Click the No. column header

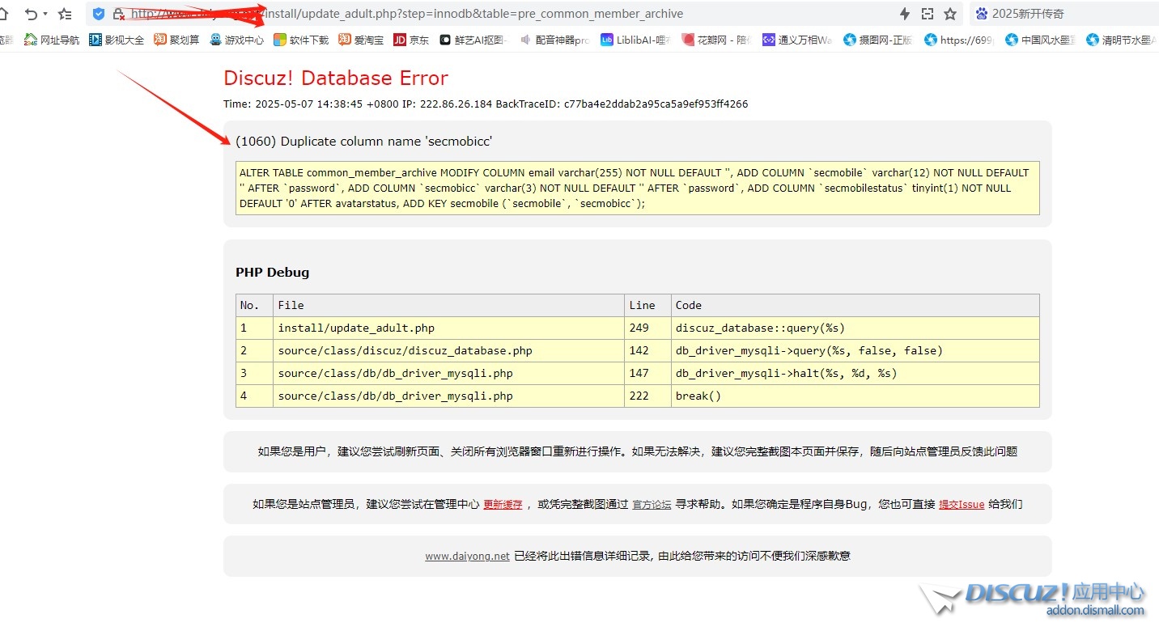254,305
